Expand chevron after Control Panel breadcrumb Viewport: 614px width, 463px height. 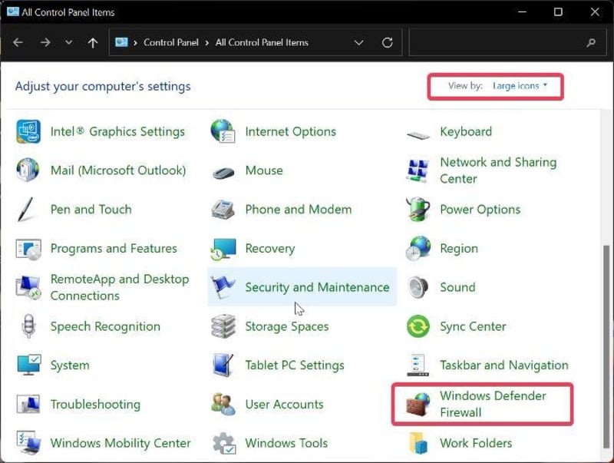click(x=207, y=43)
